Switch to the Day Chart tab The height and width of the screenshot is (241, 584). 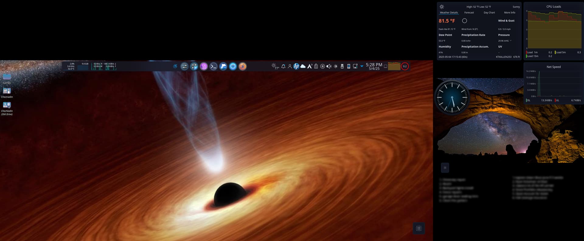click(x=489, y=13)
